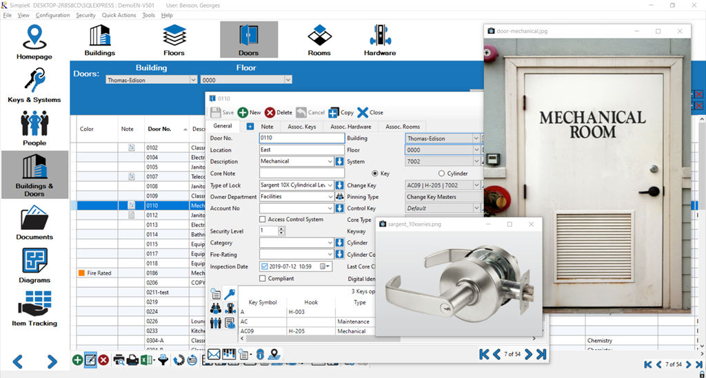Click the map location pin icon
The image size is (706, 378).
274,355
